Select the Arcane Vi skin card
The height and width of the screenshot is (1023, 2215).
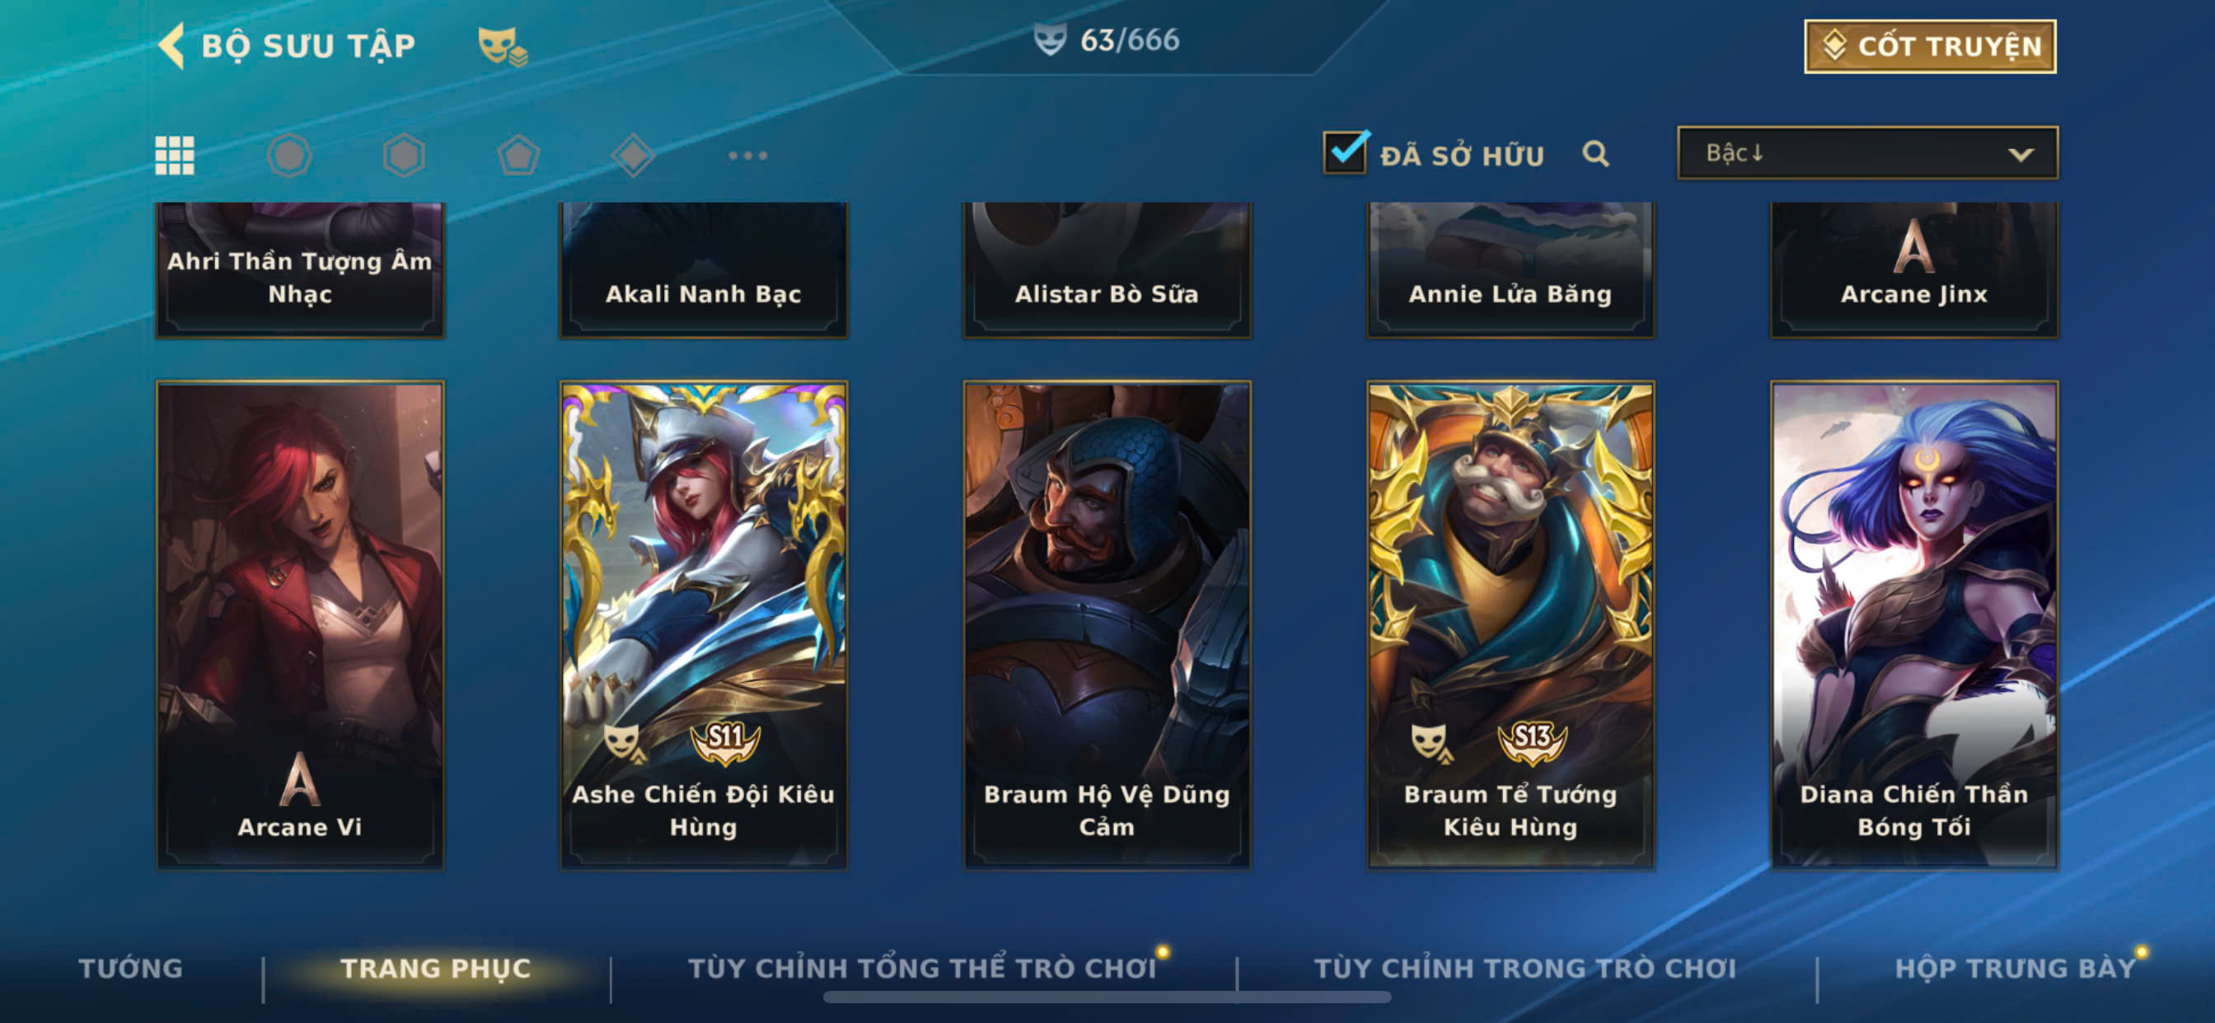click(300, 625)
